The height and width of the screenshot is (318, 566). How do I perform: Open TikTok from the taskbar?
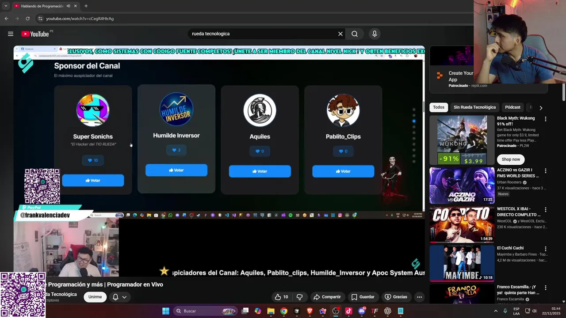click(348, 311)
